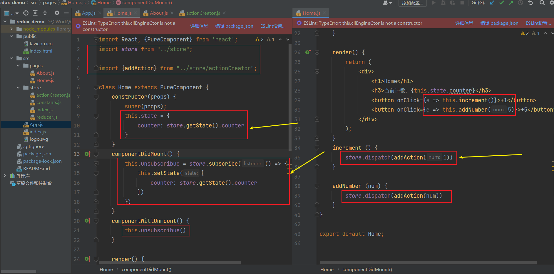
Task: Expand the node_modules folder
Action: (11, 29)
